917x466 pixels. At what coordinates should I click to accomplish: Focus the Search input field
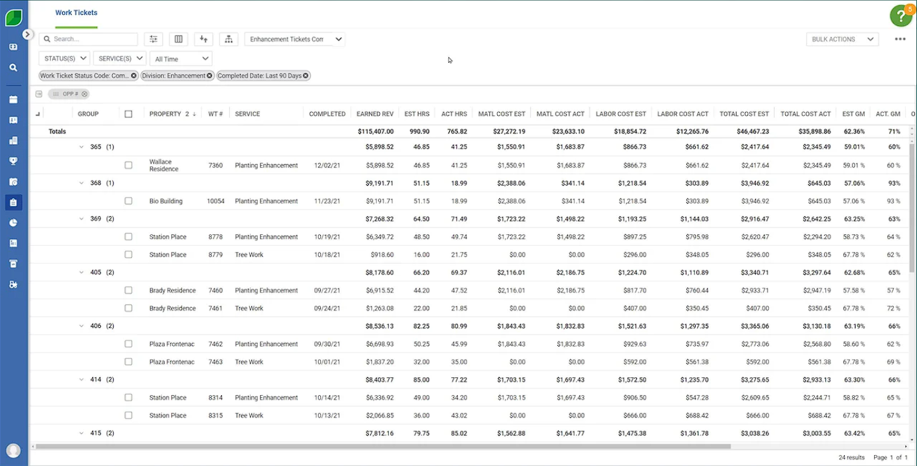[88, 39]
